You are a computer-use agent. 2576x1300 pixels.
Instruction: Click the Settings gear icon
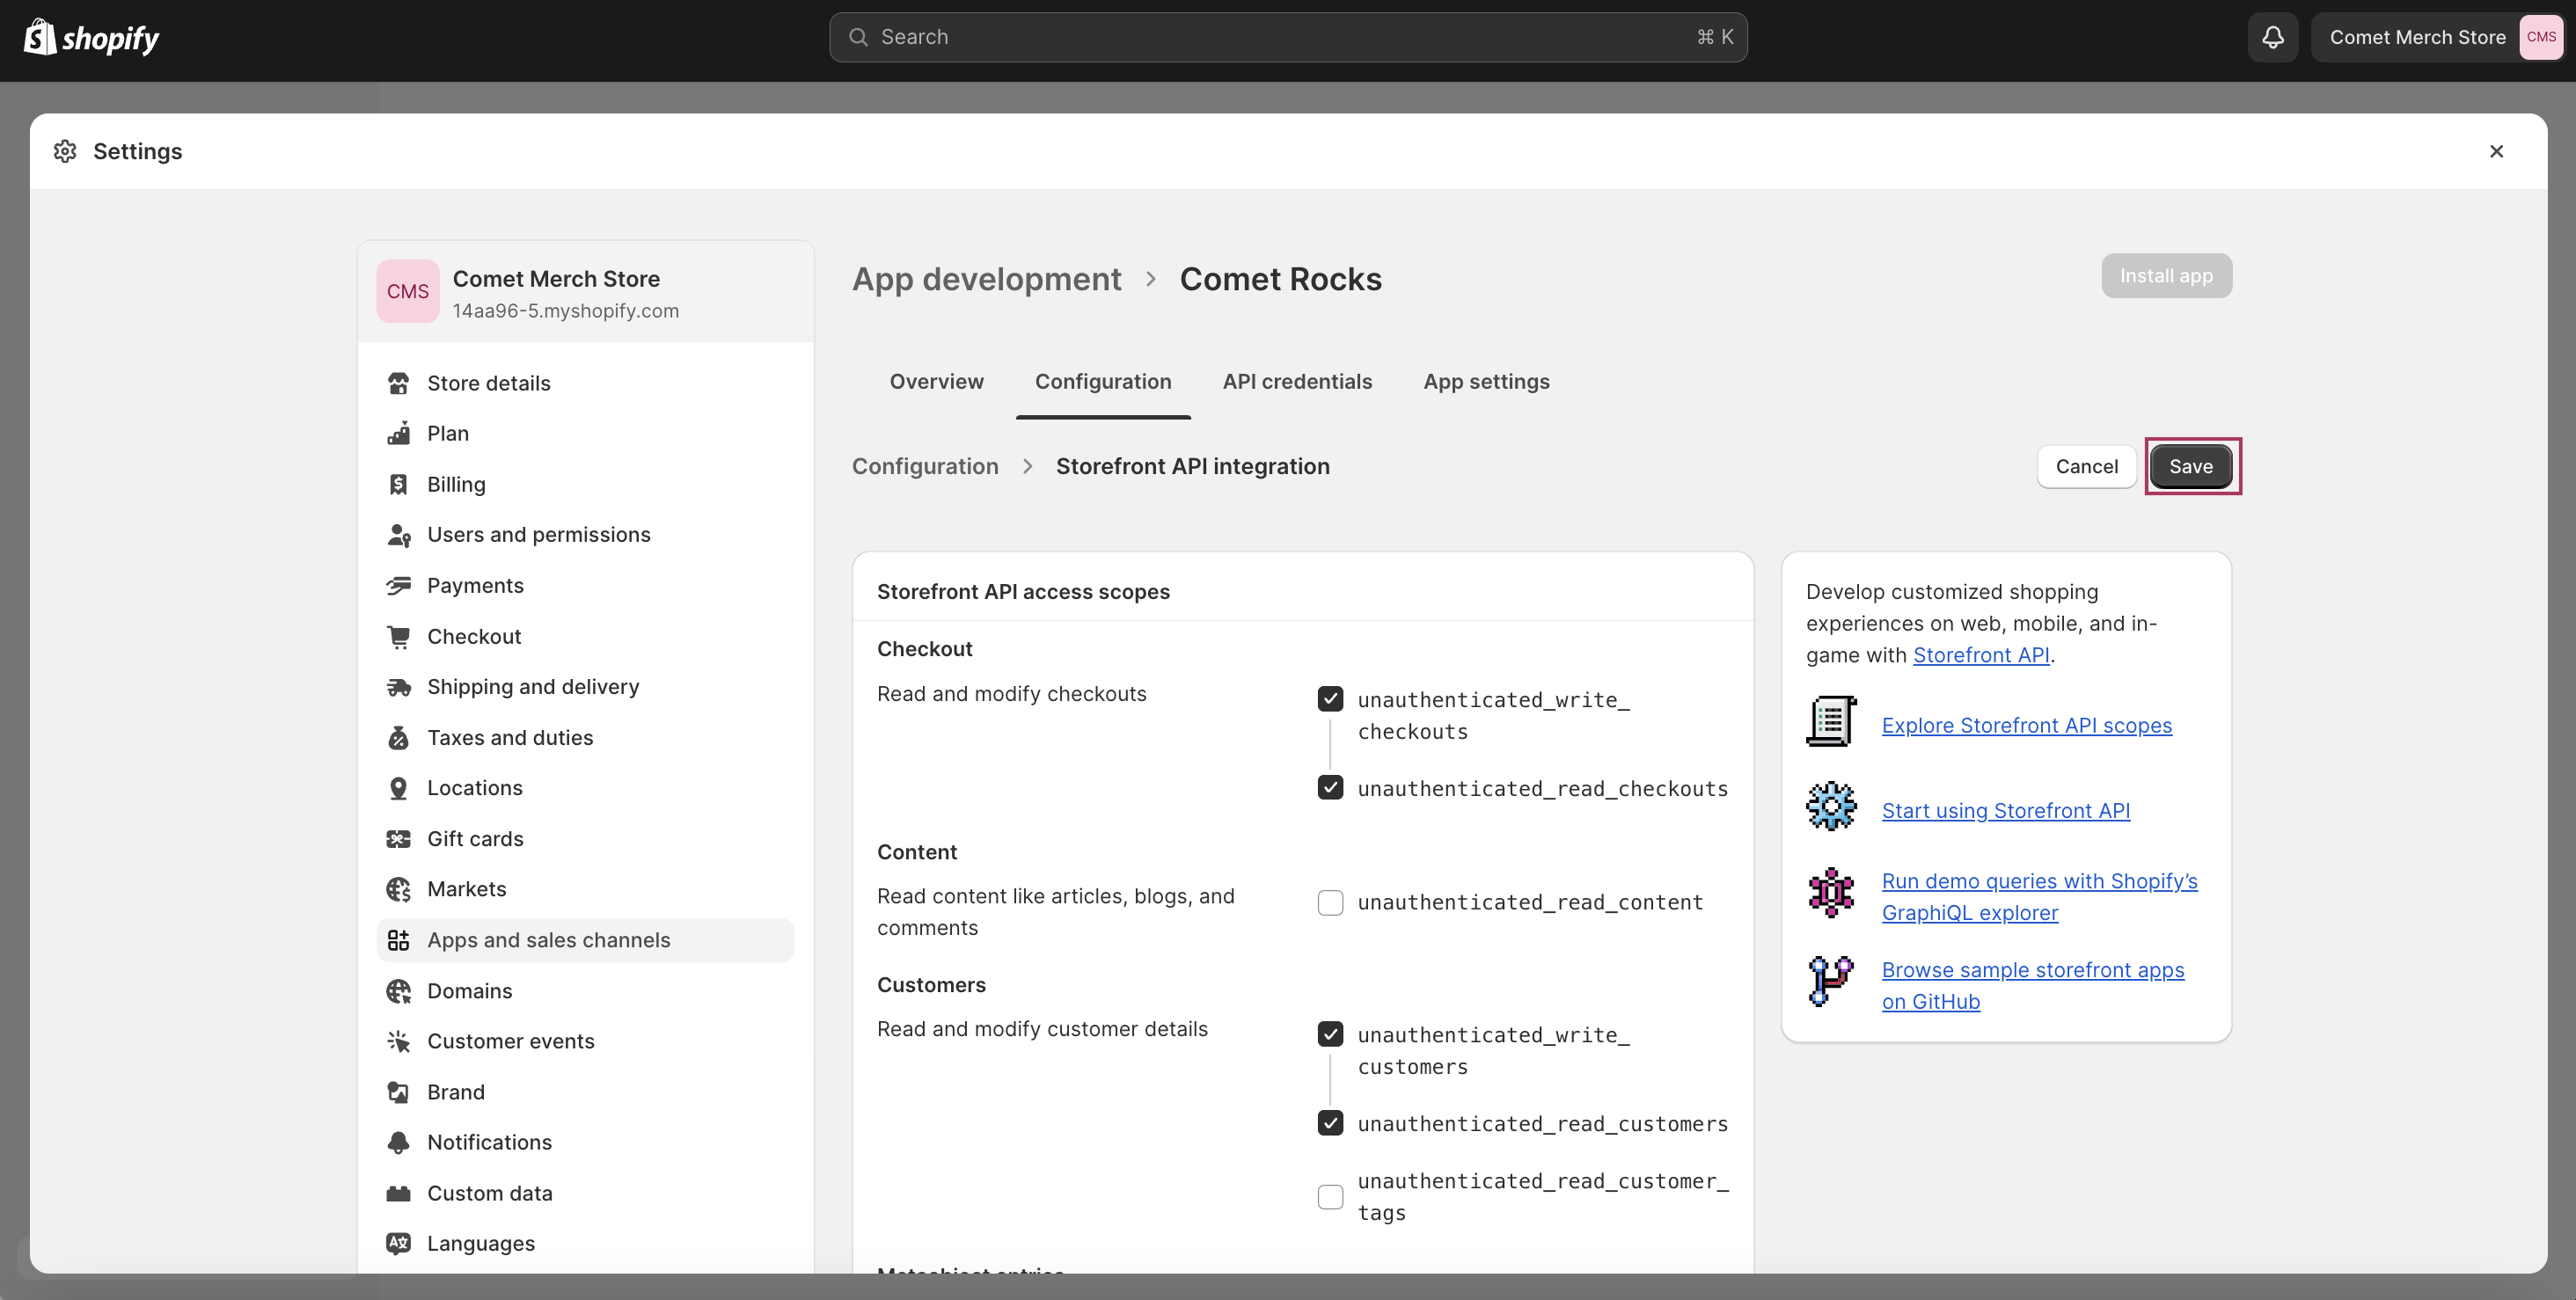point(65,151)
